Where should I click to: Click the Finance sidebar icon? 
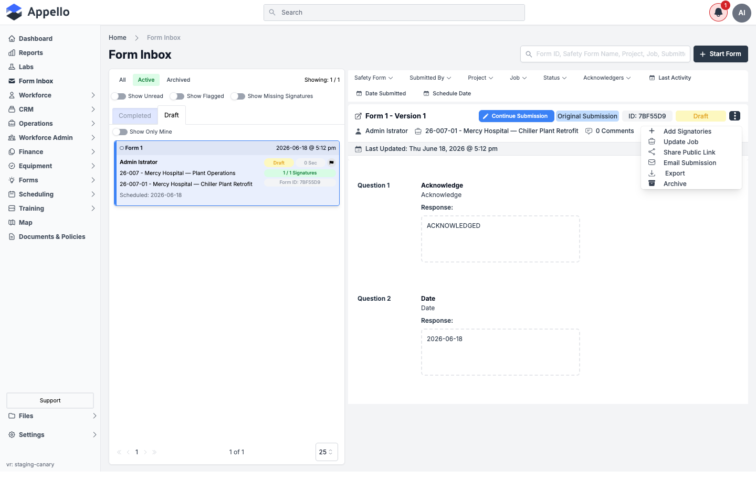pyautogui.click(x=12, y=152)
